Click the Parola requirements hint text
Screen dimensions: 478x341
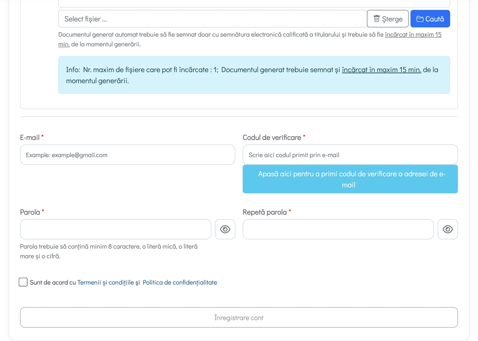point(109,251)
